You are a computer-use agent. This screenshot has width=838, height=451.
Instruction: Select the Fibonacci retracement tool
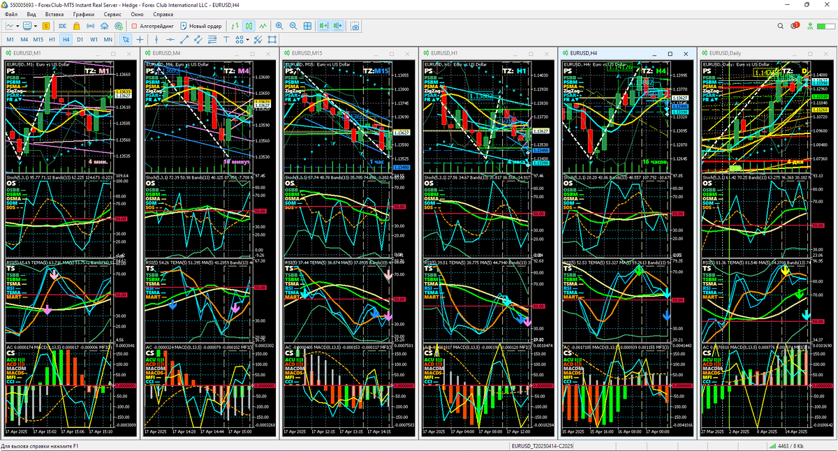pos(212,40)
